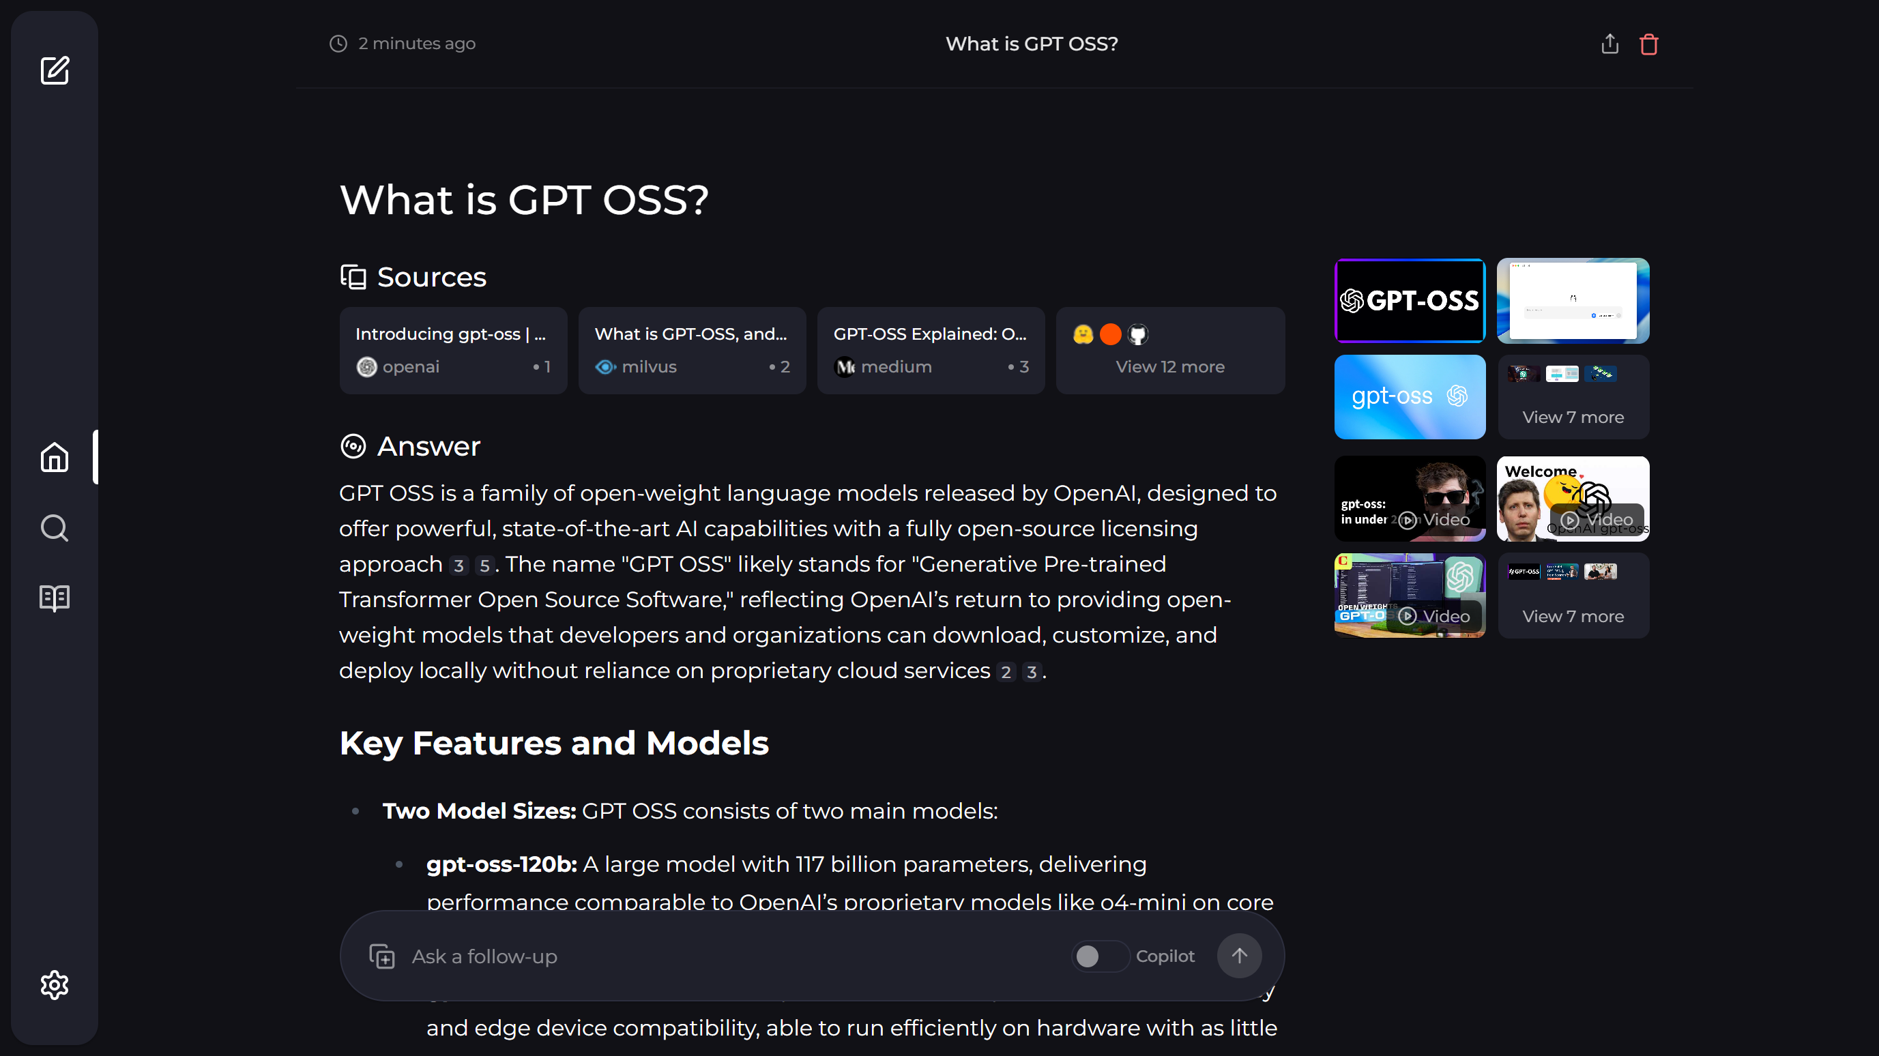Expand sources with View 12 more
The image size is (1879, 1056).
[x=1169, y=351]
